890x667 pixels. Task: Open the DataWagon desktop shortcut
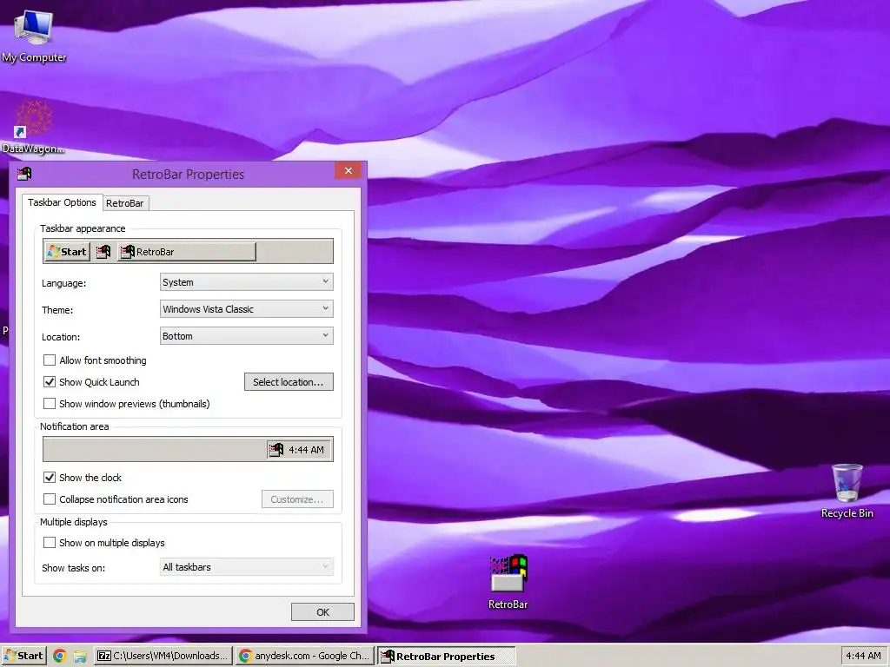(33, 127)
